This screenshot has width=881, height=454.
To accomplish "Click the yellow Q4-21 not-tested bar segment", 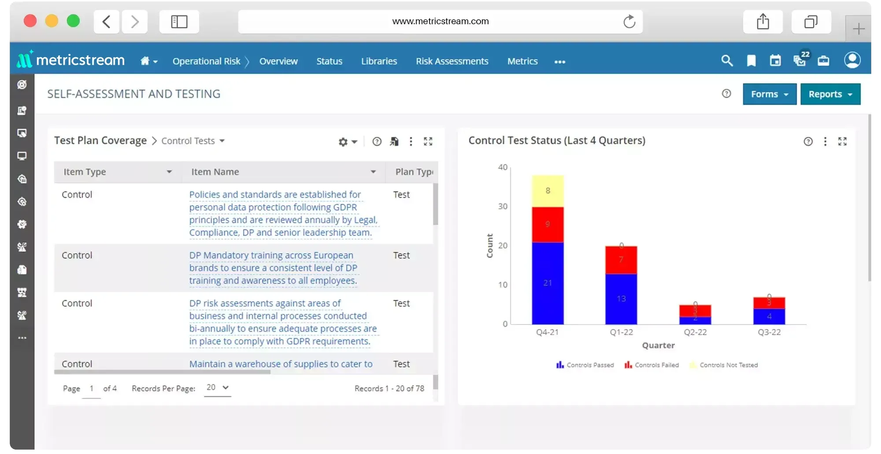I will point(548,191).
